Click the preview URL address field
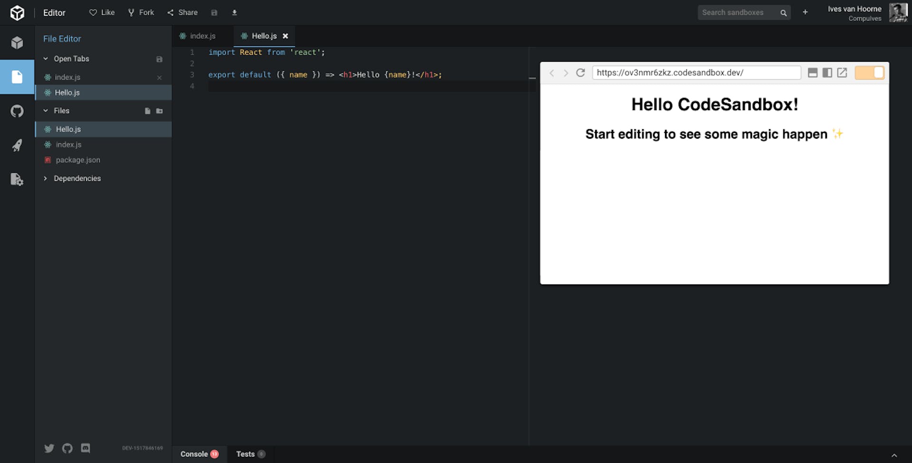 696,73
